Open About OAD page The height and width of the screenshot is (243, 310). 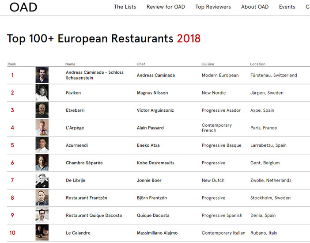[255, 7]
